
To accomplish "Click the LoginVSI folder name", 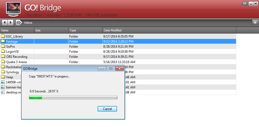I will 12,52.
